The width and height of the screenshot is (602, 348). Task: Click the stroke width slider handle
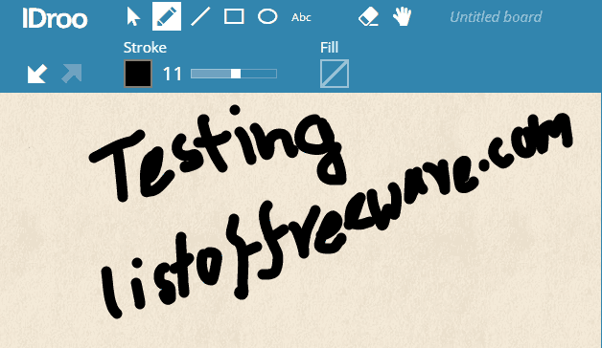(236, 74)
